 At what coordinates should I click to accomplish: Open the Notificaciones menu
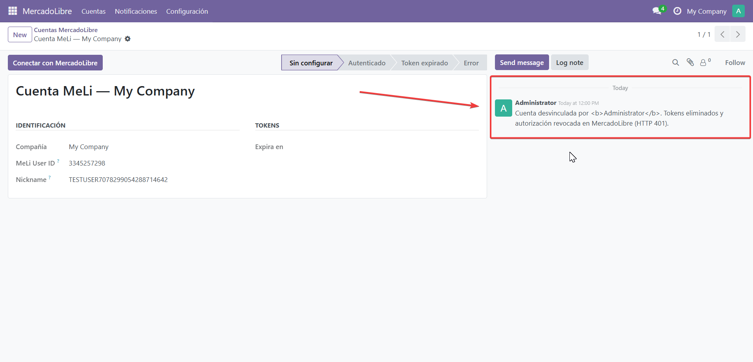pyautogui.click(x=136, y=11)
